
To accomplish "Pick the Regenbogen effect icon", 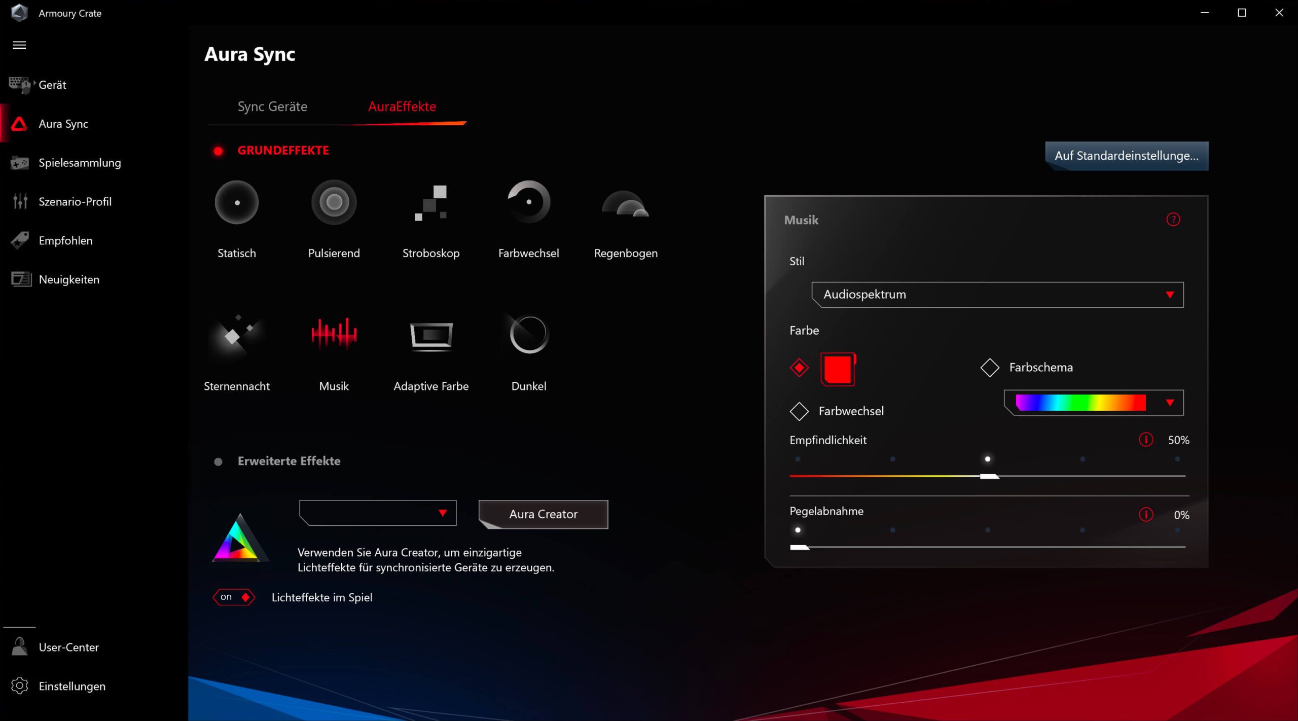I will pyautogui.click(x=625, y=204).
